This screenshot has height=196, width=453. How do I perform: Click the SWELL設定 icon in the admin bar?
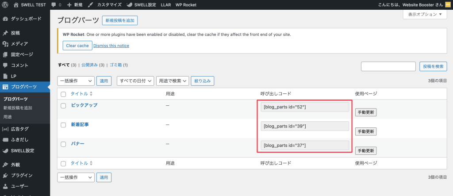tap(130, 5)
